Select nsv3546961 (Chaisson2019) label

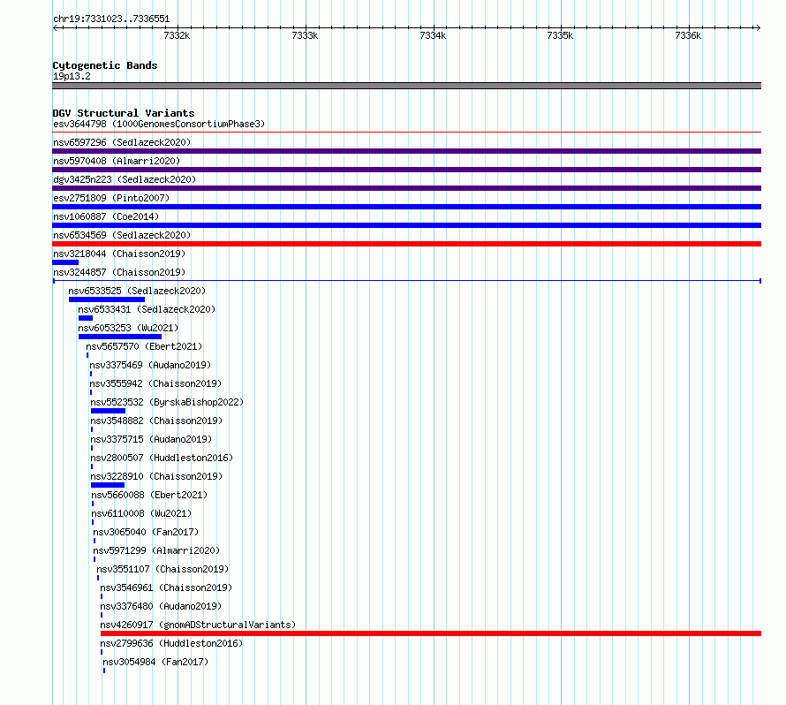coord(166,587)
